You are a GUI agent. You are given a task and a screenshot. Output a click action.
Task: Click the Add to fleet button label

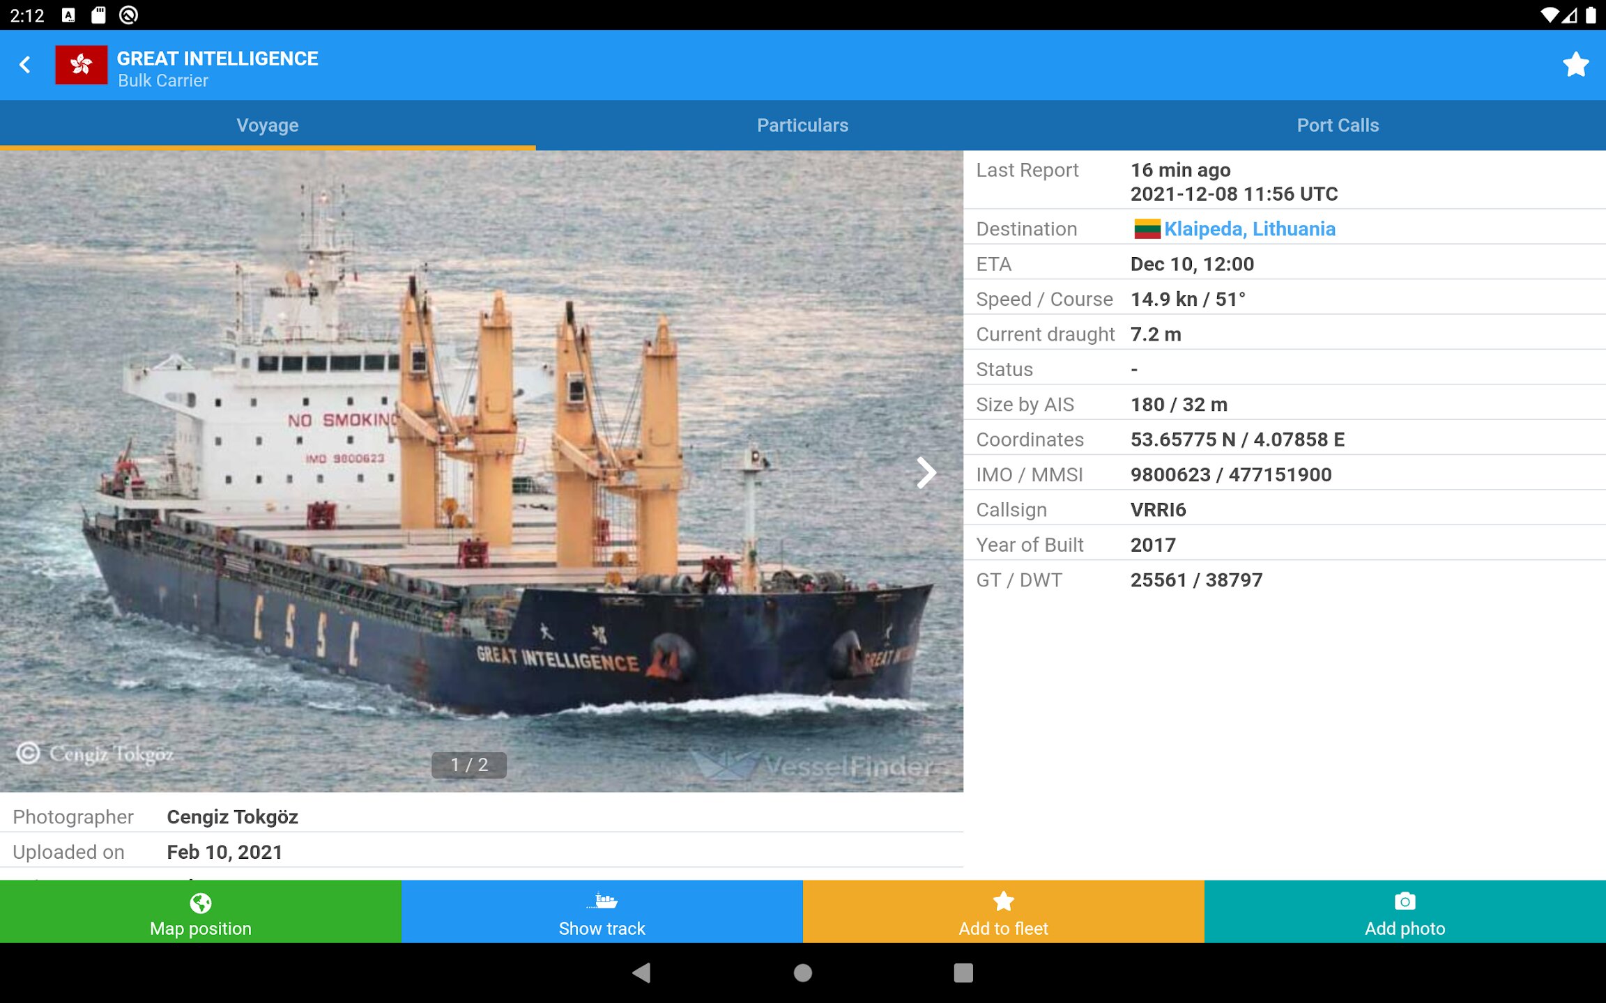(1003, 928)
